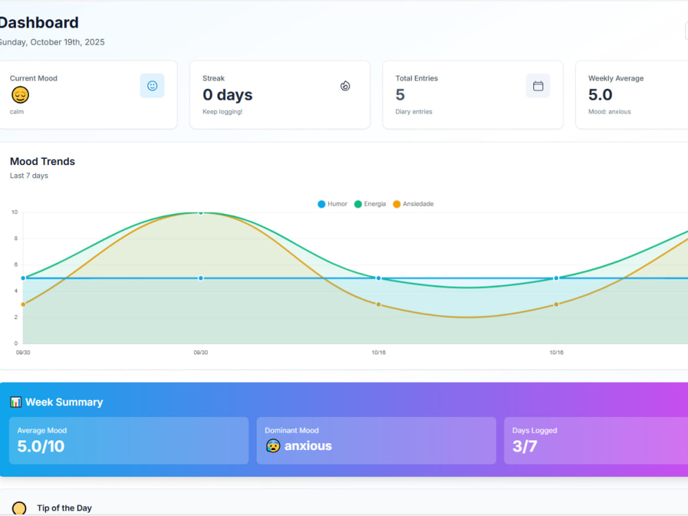Open the Days Logged 3/7 tile

tap(596, 440)
